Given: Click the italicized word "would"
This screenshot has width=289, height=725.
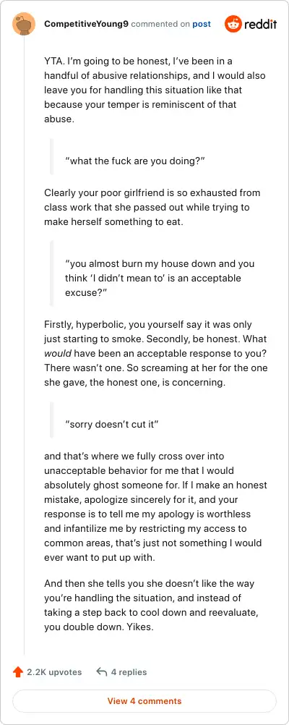Looking at the screenshot, I should click(x=58, y=354).
